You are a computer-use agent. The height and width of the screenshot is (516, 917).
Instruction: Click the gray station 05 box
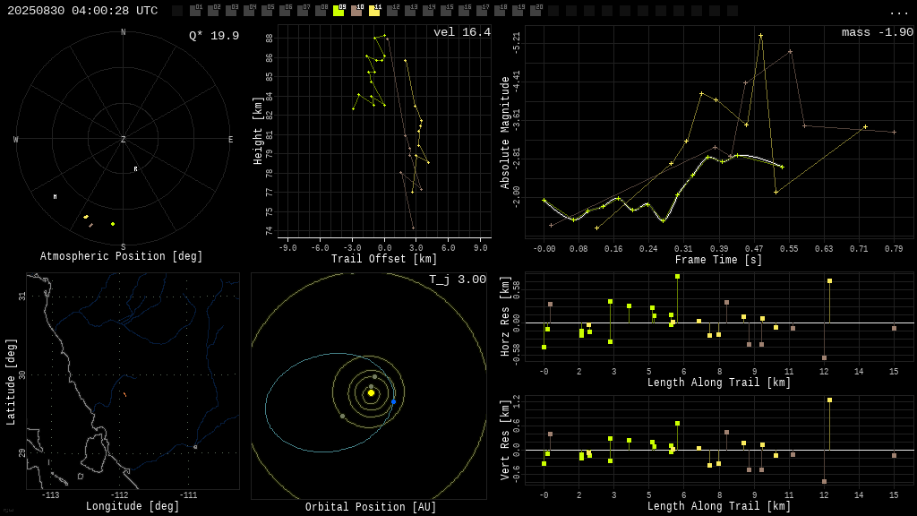267,11
